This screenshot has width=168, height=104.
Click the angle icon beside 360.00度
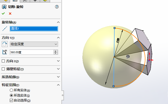(5, 52)
